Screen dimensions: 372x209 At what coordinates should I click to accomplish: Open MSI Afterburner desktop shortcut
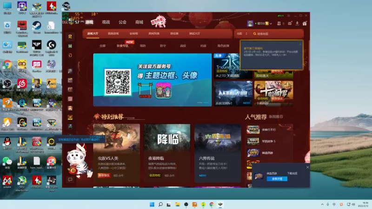[x=22, y=183]
